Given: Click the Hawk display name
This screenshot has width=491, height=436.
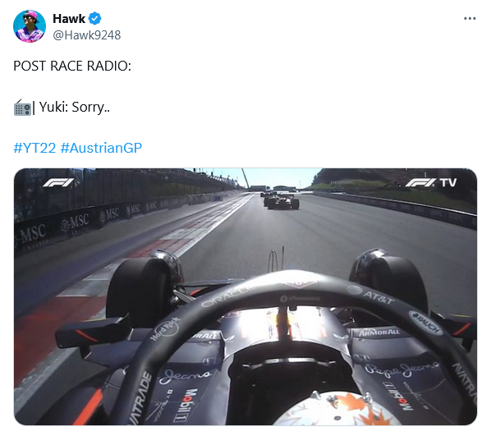Looking at the screenshot, I should [x=69, y=19].
